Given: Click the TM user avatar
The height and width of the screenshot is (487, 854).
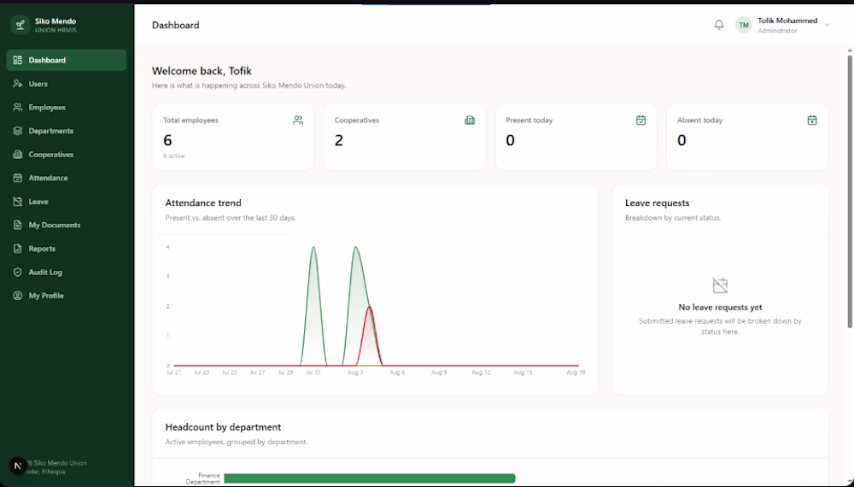Looking at the screenshot, I should [744, 25].
